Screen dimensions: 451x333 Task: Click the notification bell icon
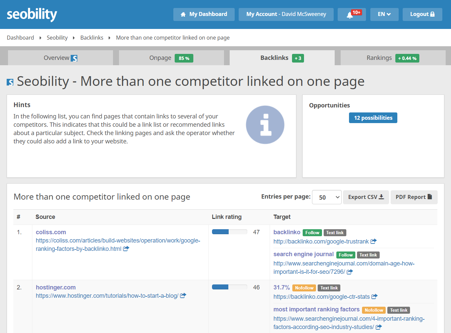(350, 15)
